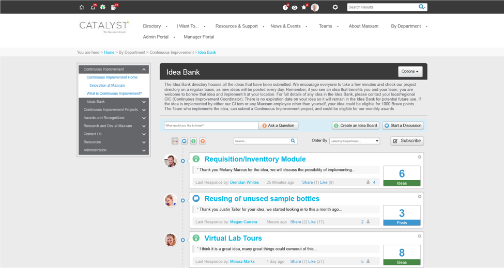
Task: Click Start a Discussion button
Action: (403, 125)
